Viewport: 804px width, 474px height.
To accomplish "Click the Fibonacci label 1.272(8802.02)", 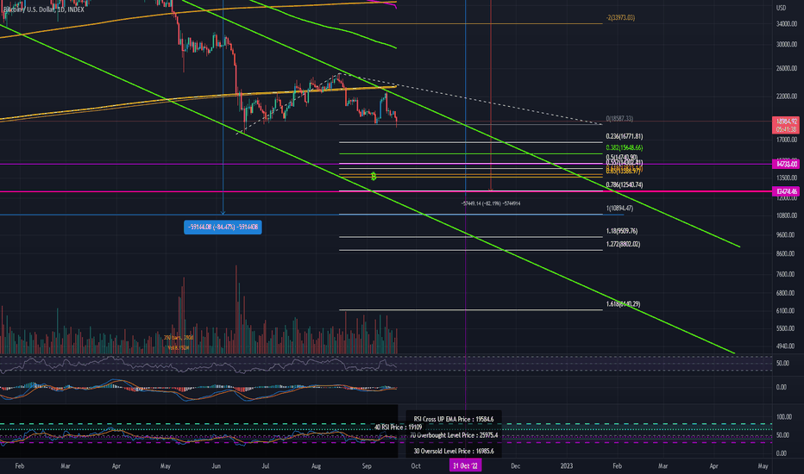I will pyautogui.click(x=623, y=244).
